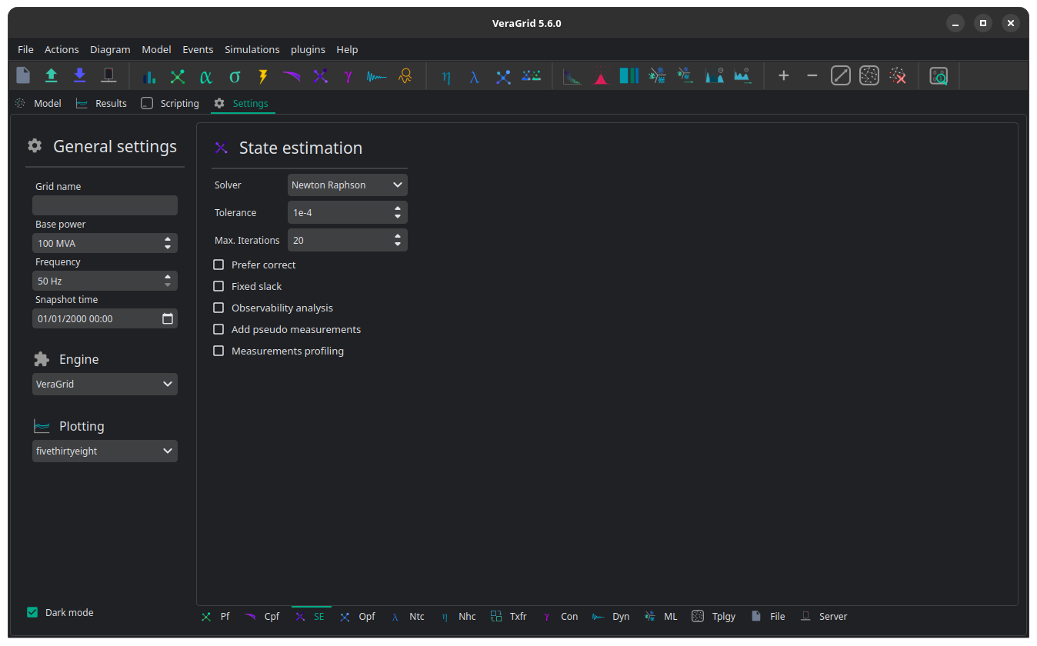Viewport: 1037px width, 646px height.
Task: Switch to the Model tab
Action: point(38,103)
